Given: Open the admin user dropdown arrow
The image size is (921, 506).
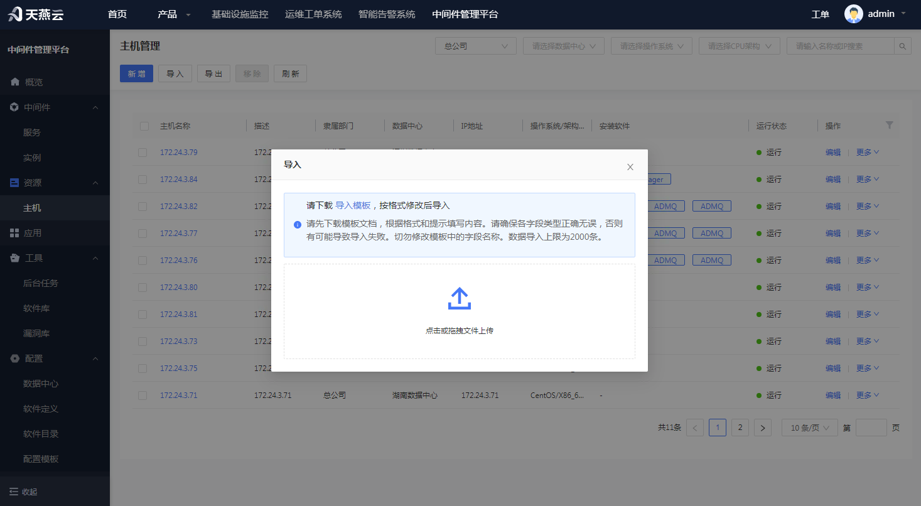Looking at the screenshot, I should (903, 14).
